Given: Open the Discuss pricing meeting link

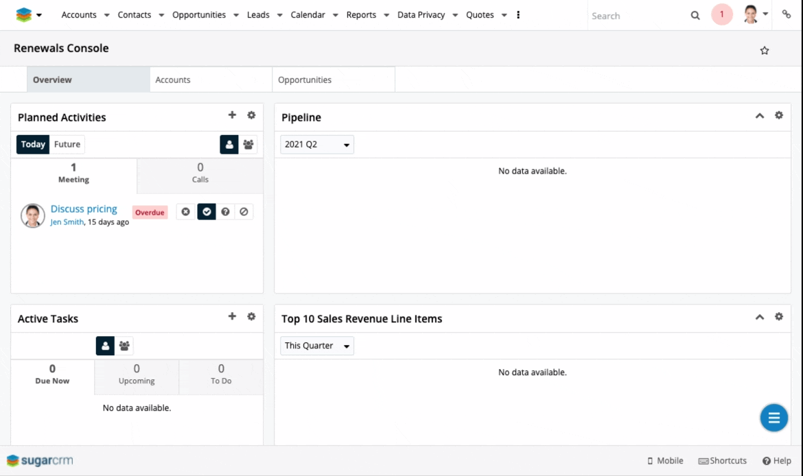Looking at the screenshot, I should click(x=84, y=209).
